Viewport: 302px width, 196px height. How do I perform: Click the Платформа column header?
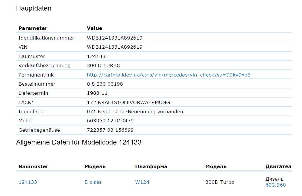pyautogui.click(x=151, y=166)
